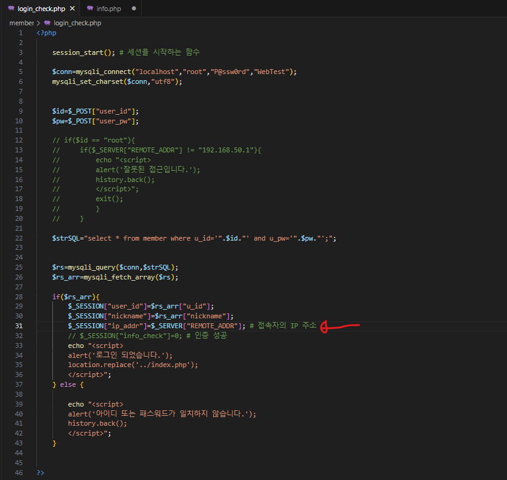Expand the breadcrumb chevron after member
This screenshot has width=507, height=480.
(38, 23)
